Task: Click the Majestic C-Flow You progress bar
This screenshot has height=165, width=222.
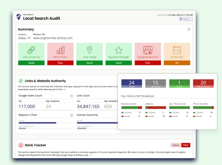Action: pyautogui.click(x=37, y=123)
